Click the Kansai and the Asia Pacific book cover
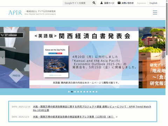Image resolution: width=168 pixels, height=126 pixels. (56, 61)
